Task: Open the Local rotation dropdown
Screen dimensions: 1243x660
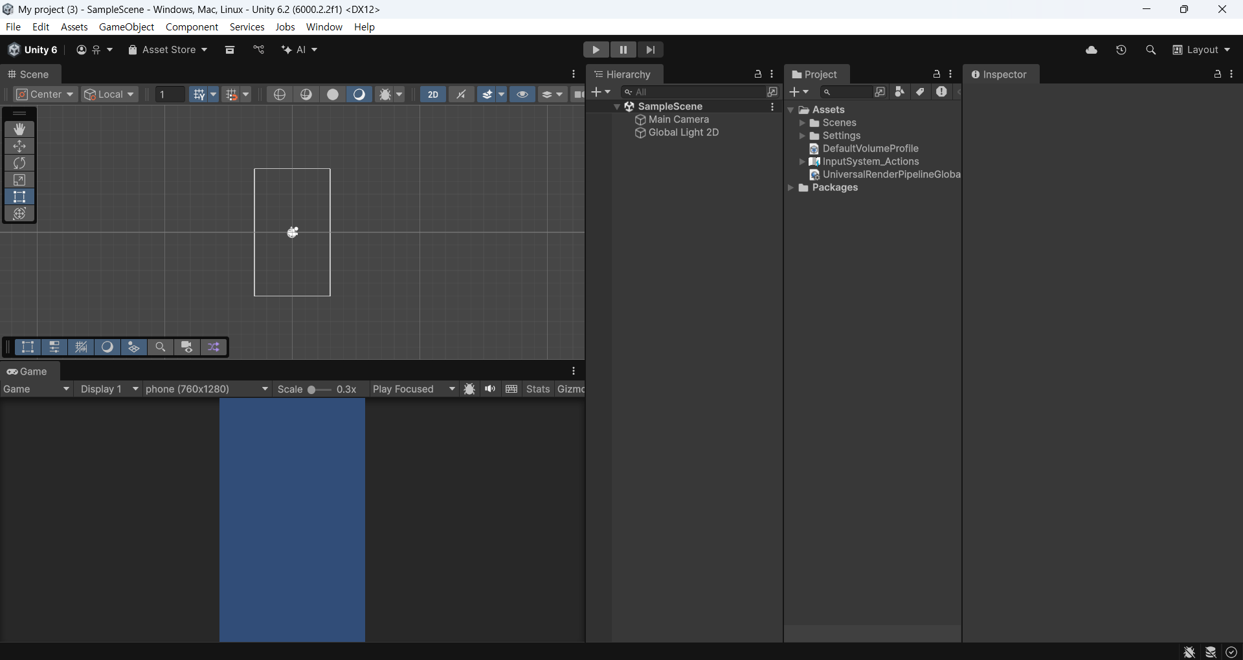Action: click(x=110, y=94)
